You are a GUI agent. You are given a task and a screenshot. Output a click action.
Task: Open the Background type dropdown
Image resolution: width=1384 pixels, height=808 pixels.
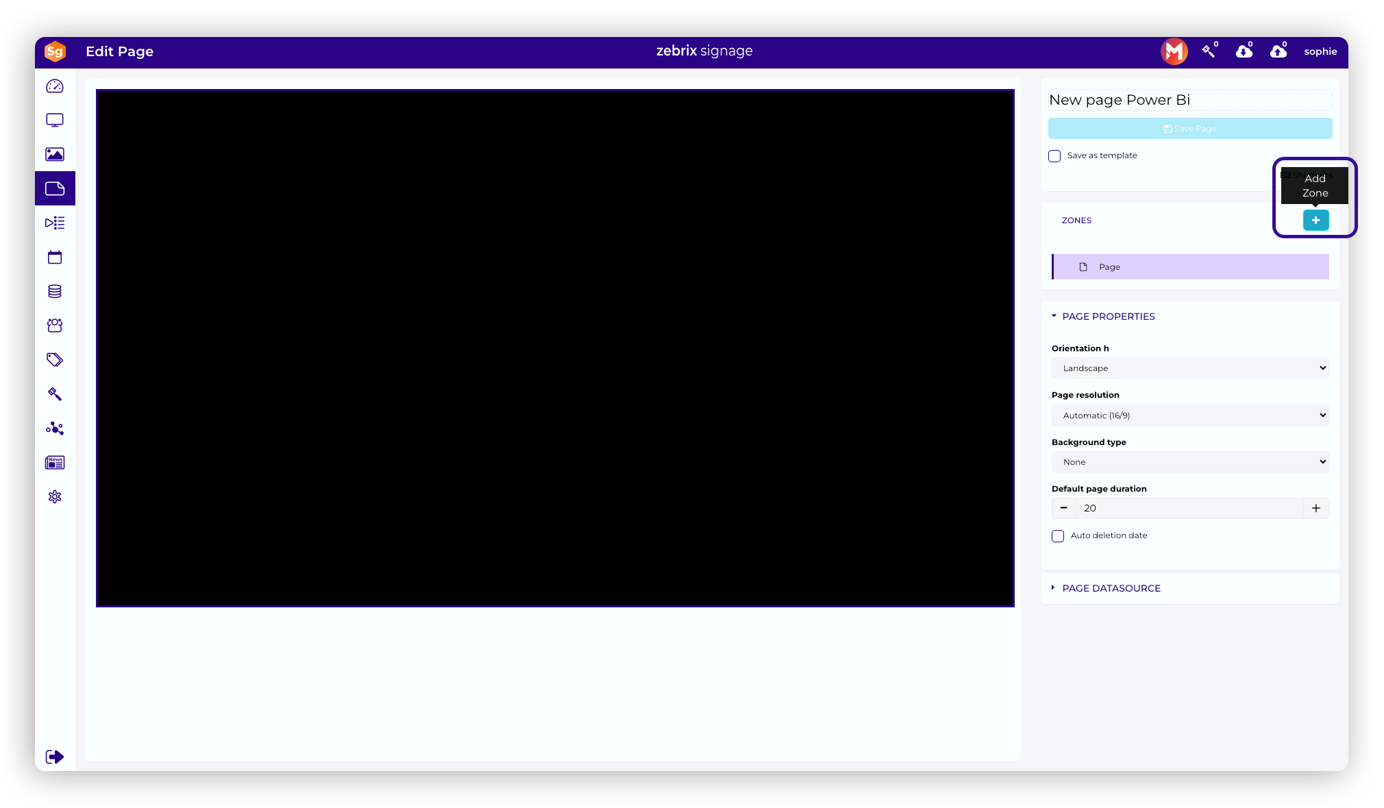[x=1189, y=462]
